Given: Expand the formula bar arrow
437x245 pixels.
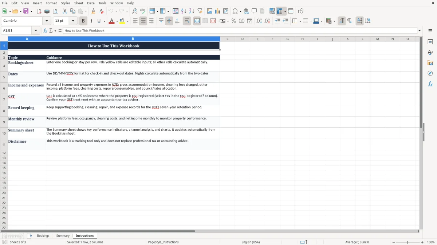Looking at the screenshot, I should coord(420,31).
